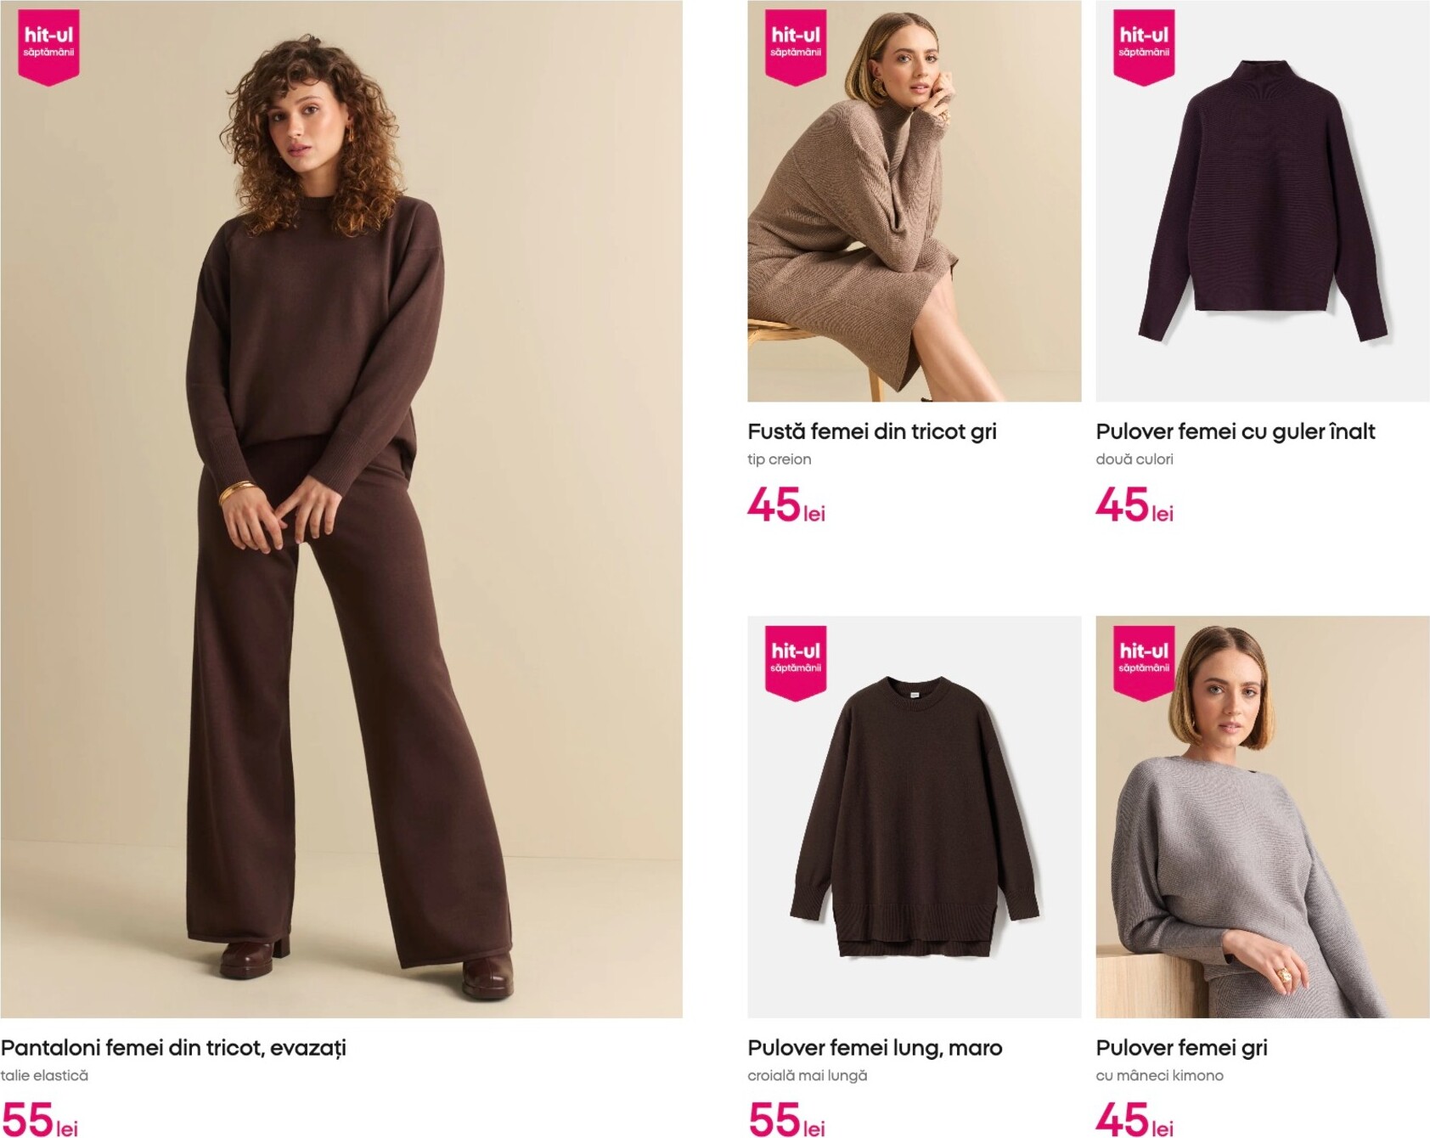
Task: Open 'Pulover femei lung, maro' title
Action: [875, 1048]
